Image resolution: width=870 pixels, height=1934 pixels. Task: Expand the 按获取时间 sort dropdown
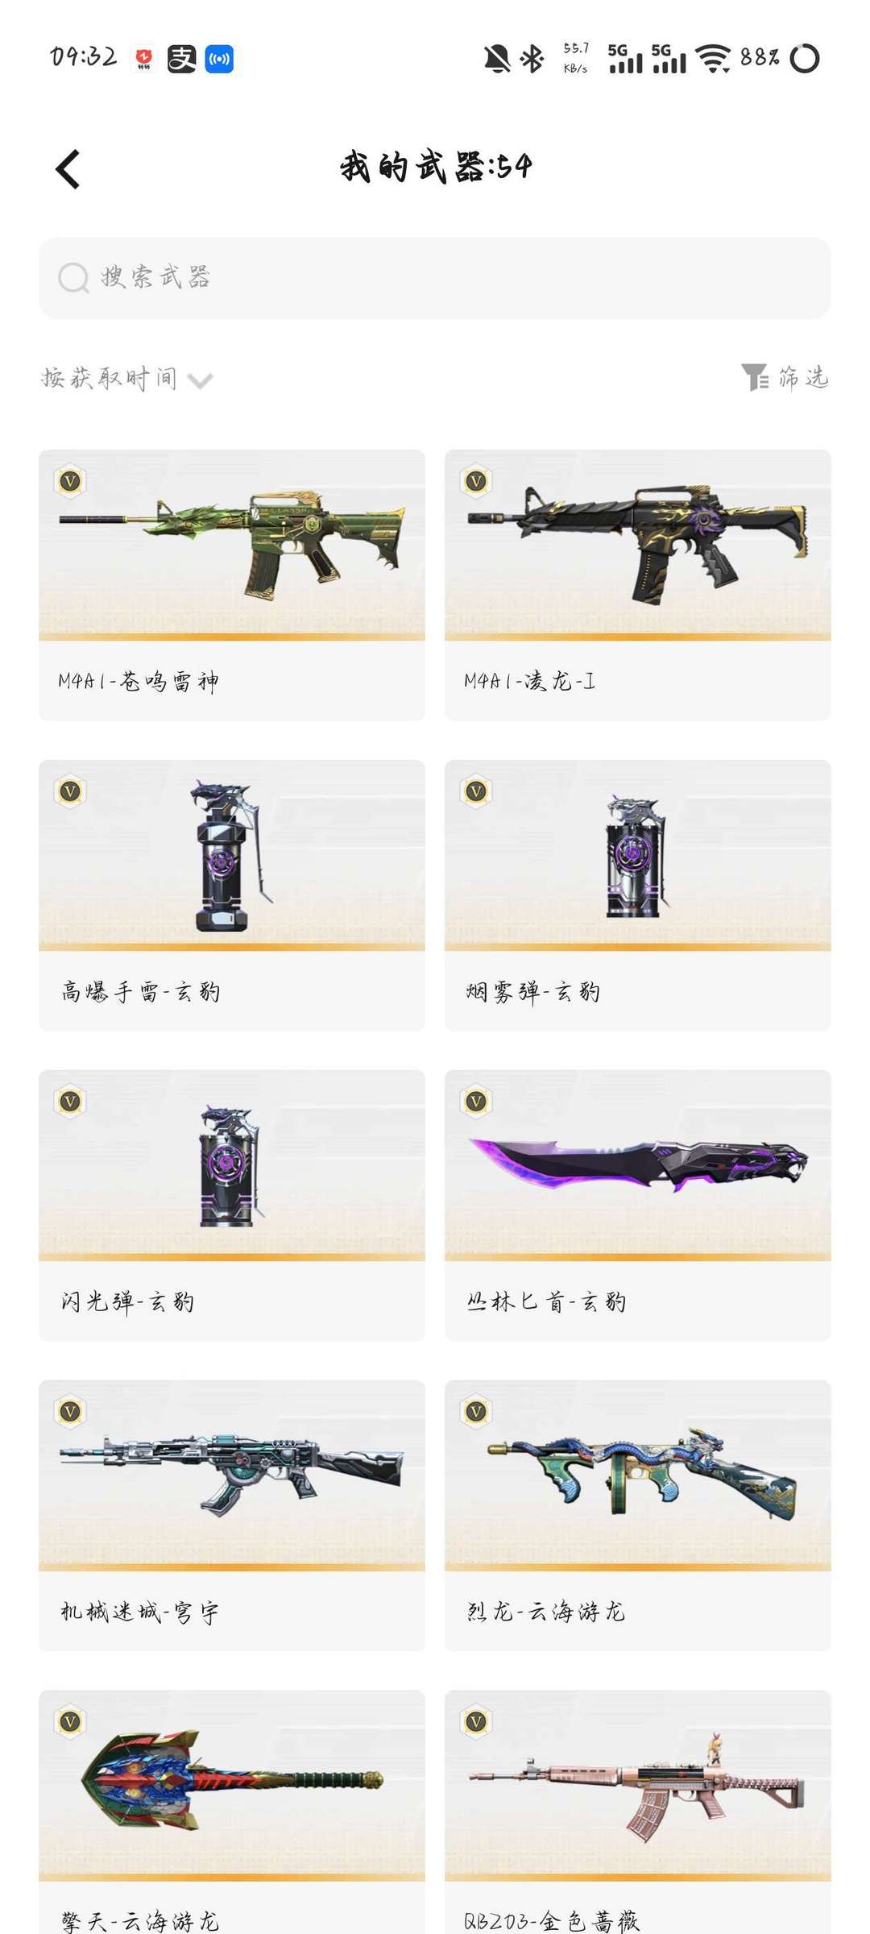[x=126, y=378]
